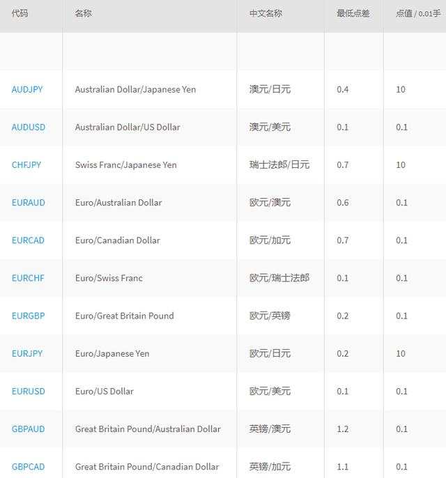Viewport: 446px width, 478px height.
Task: Select the point value 10 in CHFJPY row
Action: [x=401, y=165]
